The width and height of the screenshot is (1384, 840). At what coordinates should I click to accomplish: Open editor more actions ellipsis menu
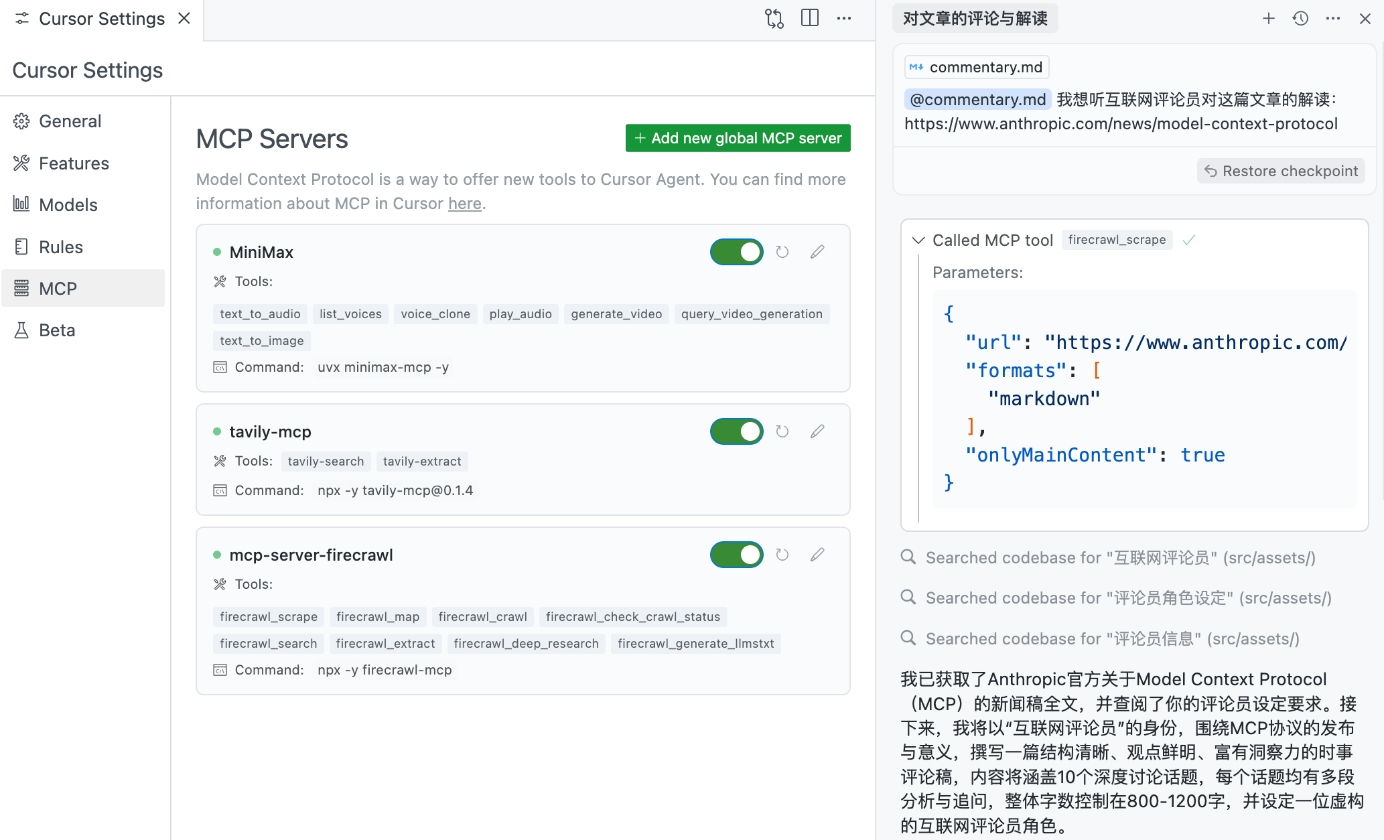point(843,19)
